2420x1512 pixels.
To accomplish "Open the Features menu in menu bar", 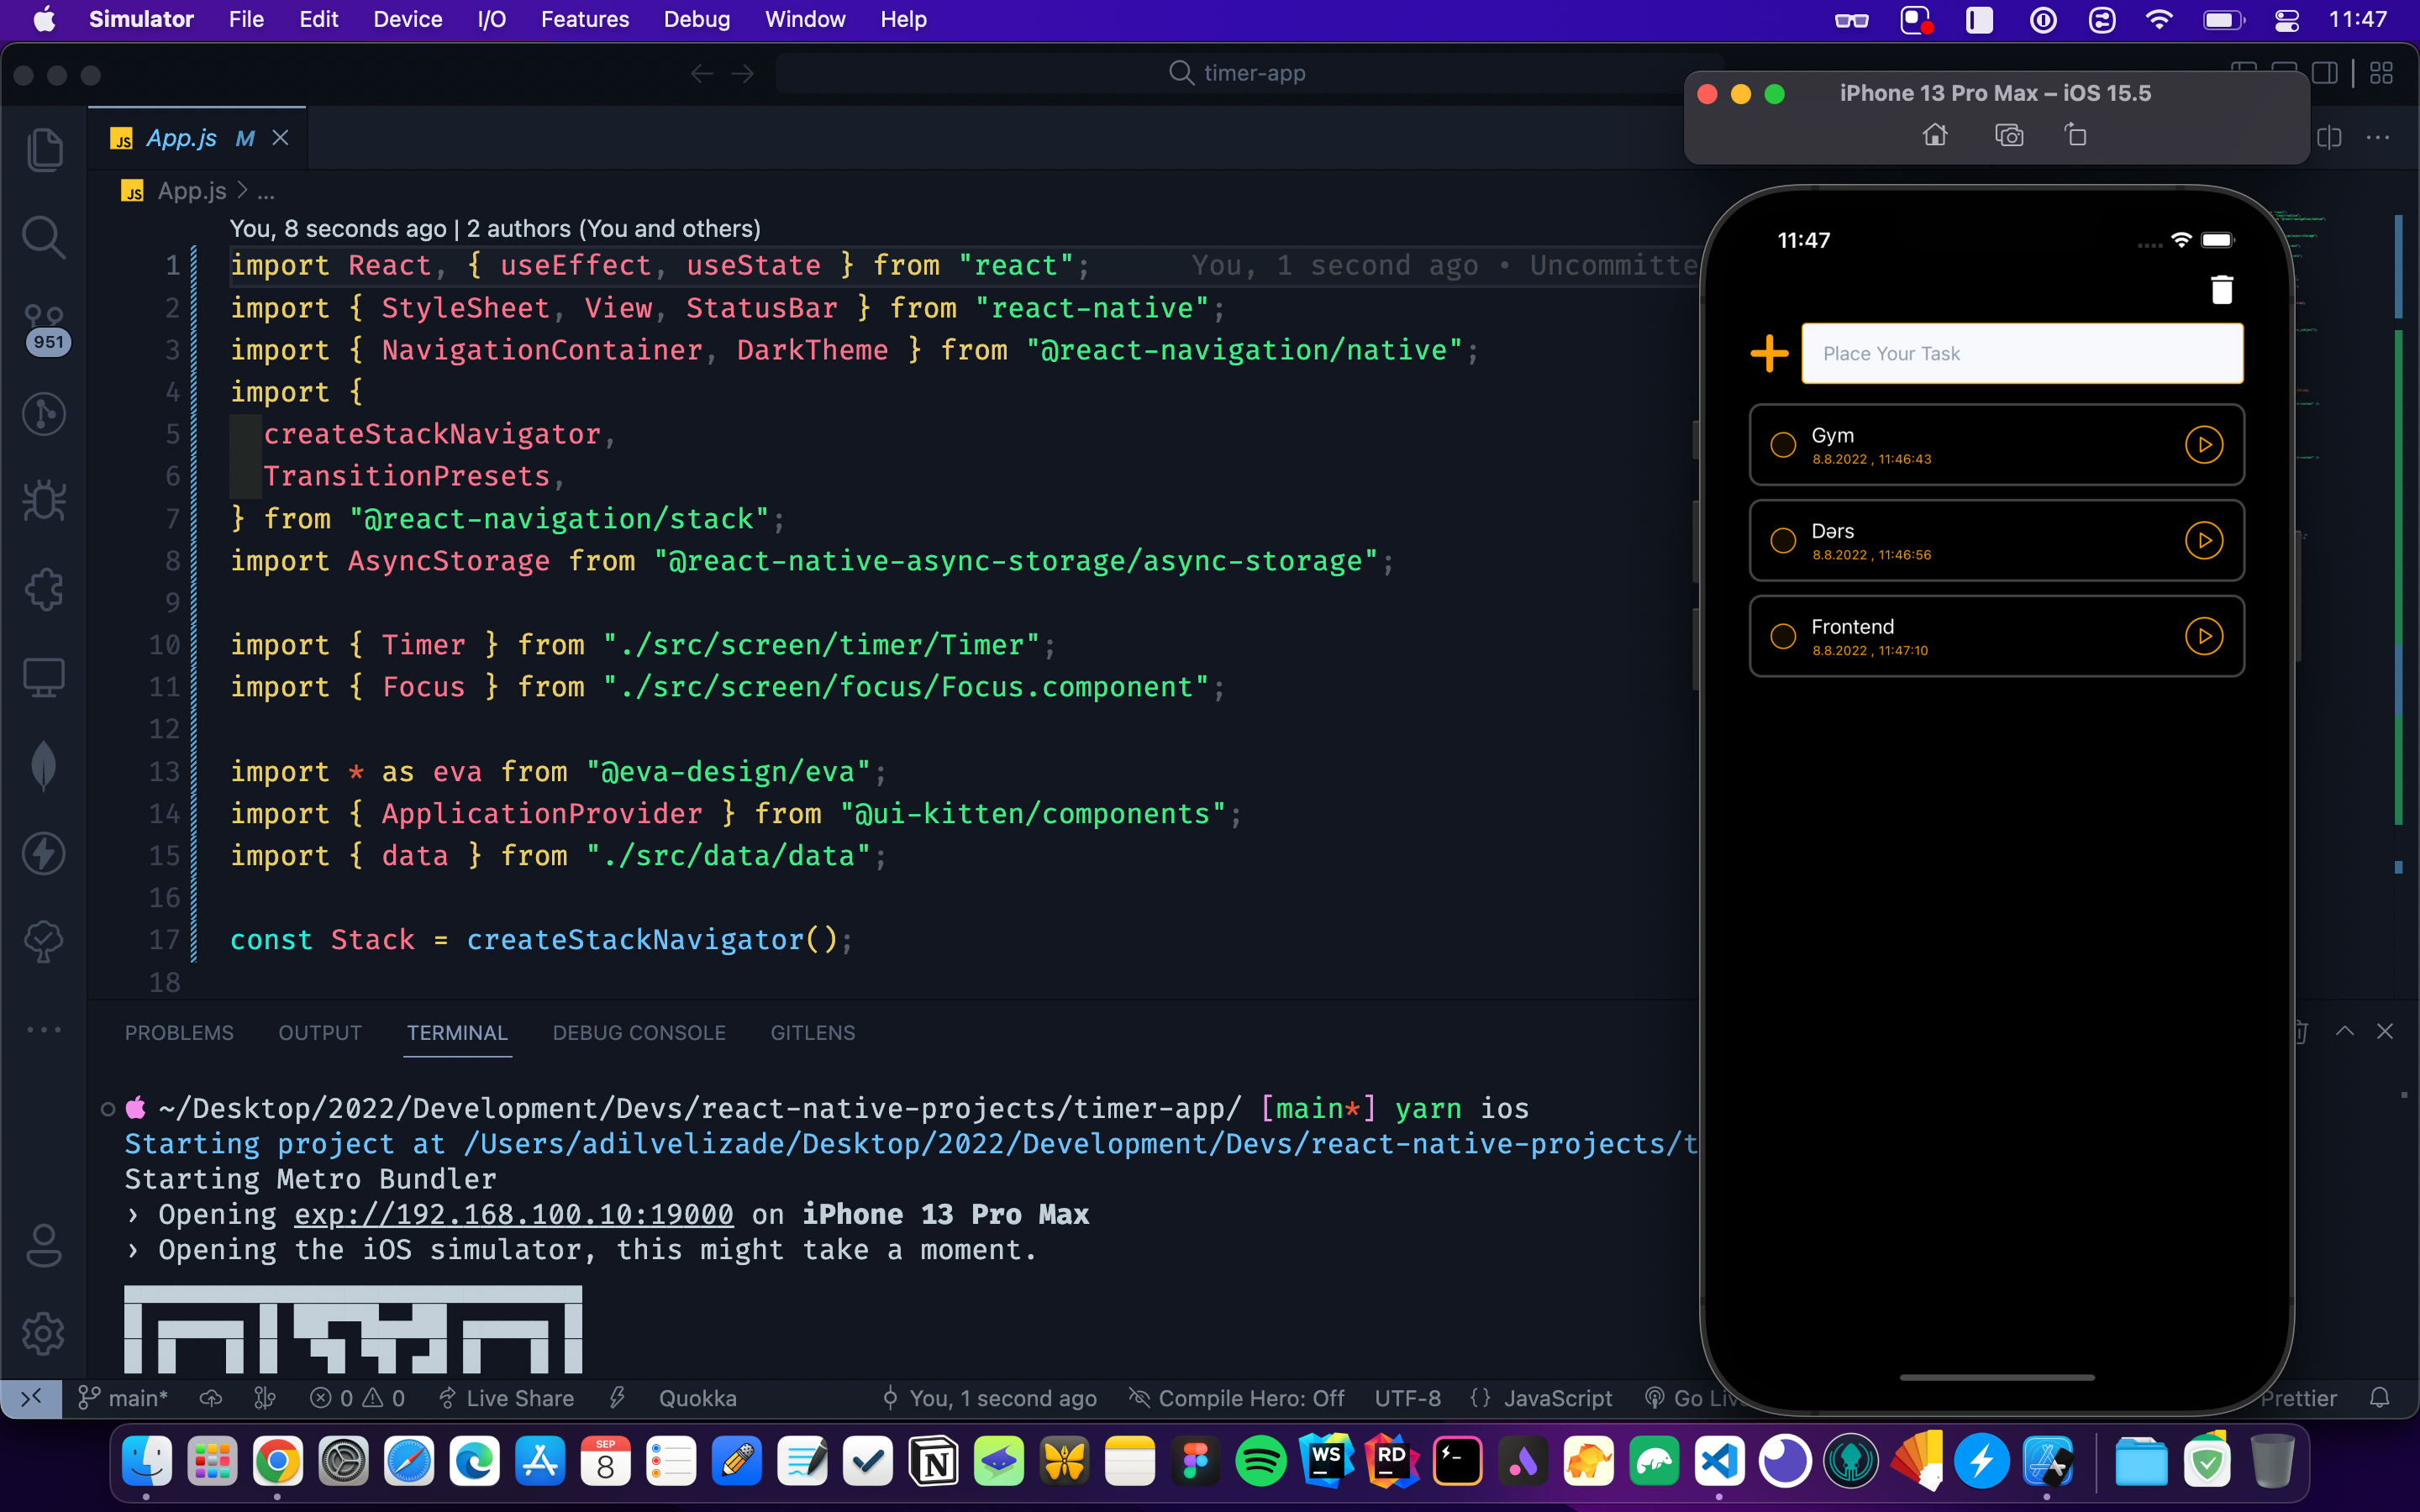I will pos(585,19).
